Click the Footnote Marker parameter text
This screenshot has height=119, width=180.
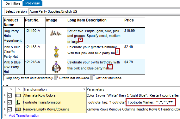tap(151, 102)
